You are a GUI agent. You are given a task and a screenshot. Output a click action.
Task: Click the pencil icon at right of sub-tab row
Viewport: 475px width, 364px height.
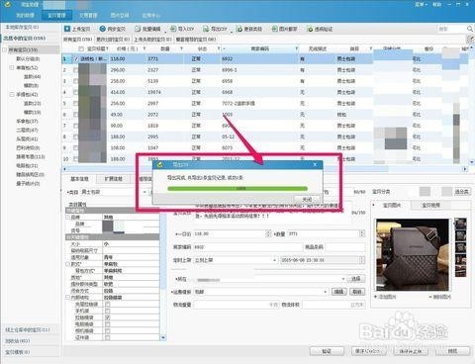click(471, 40)
